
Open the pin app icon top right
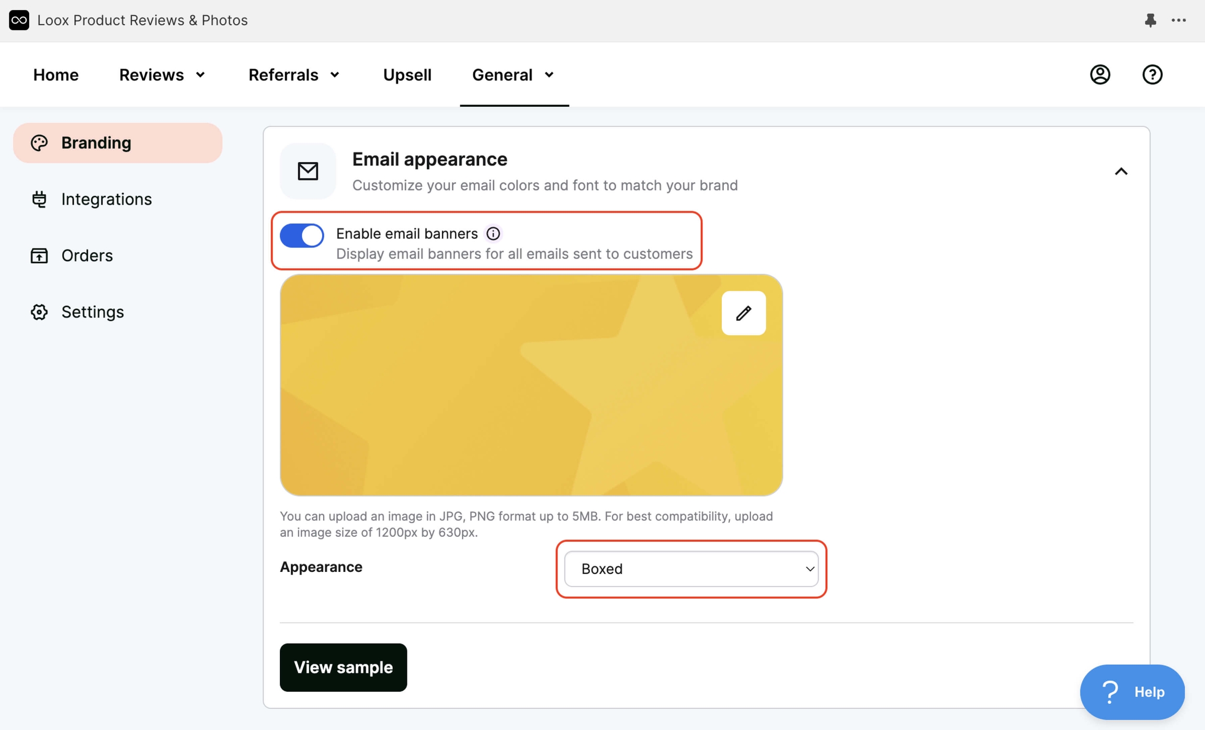(1150, 20)
